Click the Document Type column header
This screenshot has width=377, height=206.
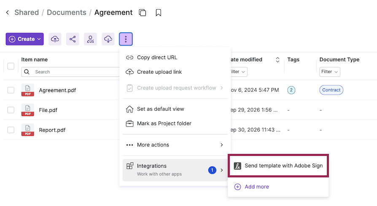[339, 59]
